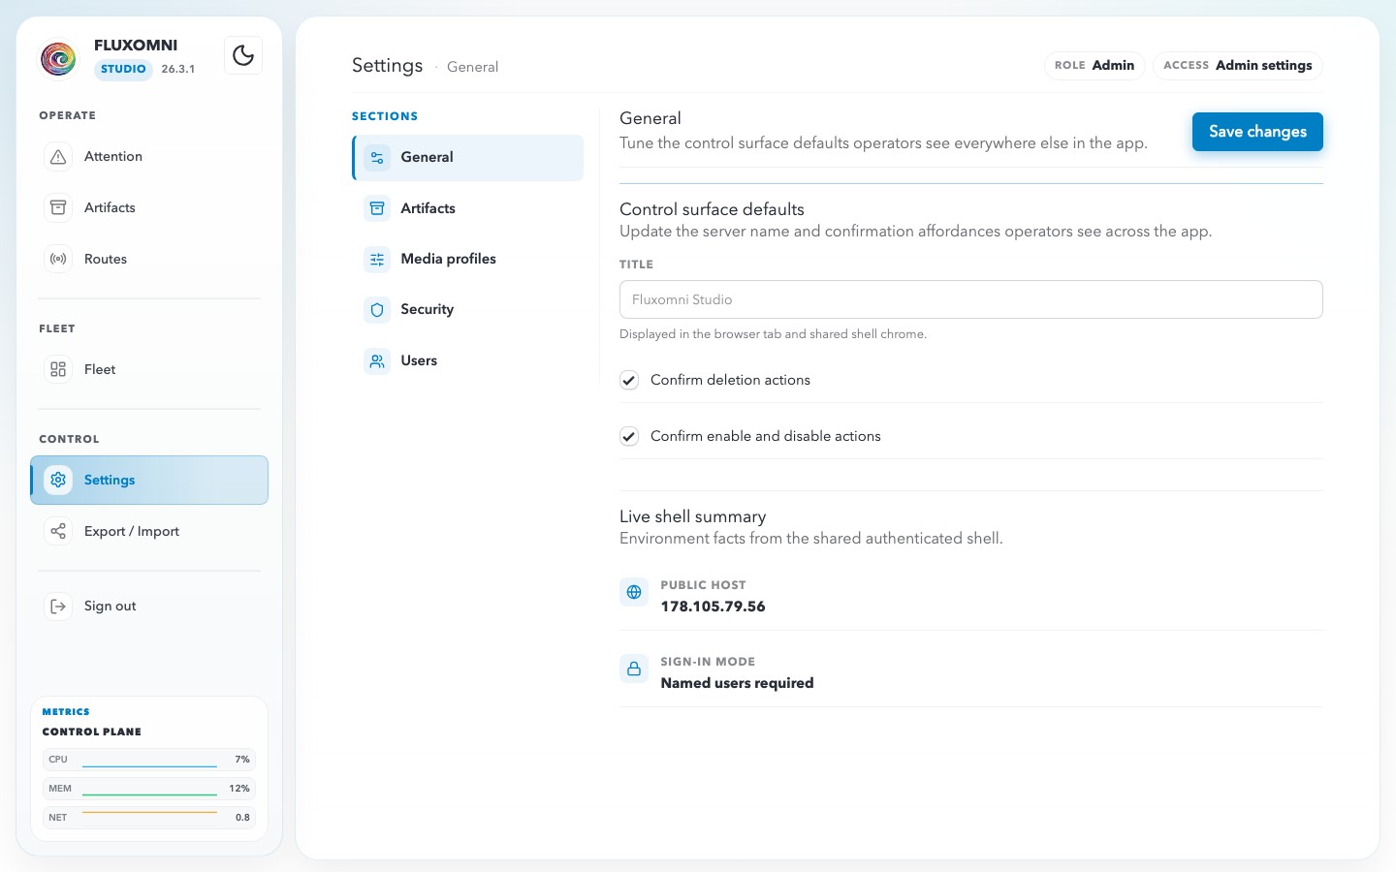Click the MEM usage metric bar
This screenshot has width=1396, height=872.
[149, 789]
